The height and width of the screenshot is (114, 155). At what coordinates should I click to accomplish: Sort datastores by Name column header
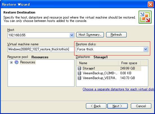(97, 63)
